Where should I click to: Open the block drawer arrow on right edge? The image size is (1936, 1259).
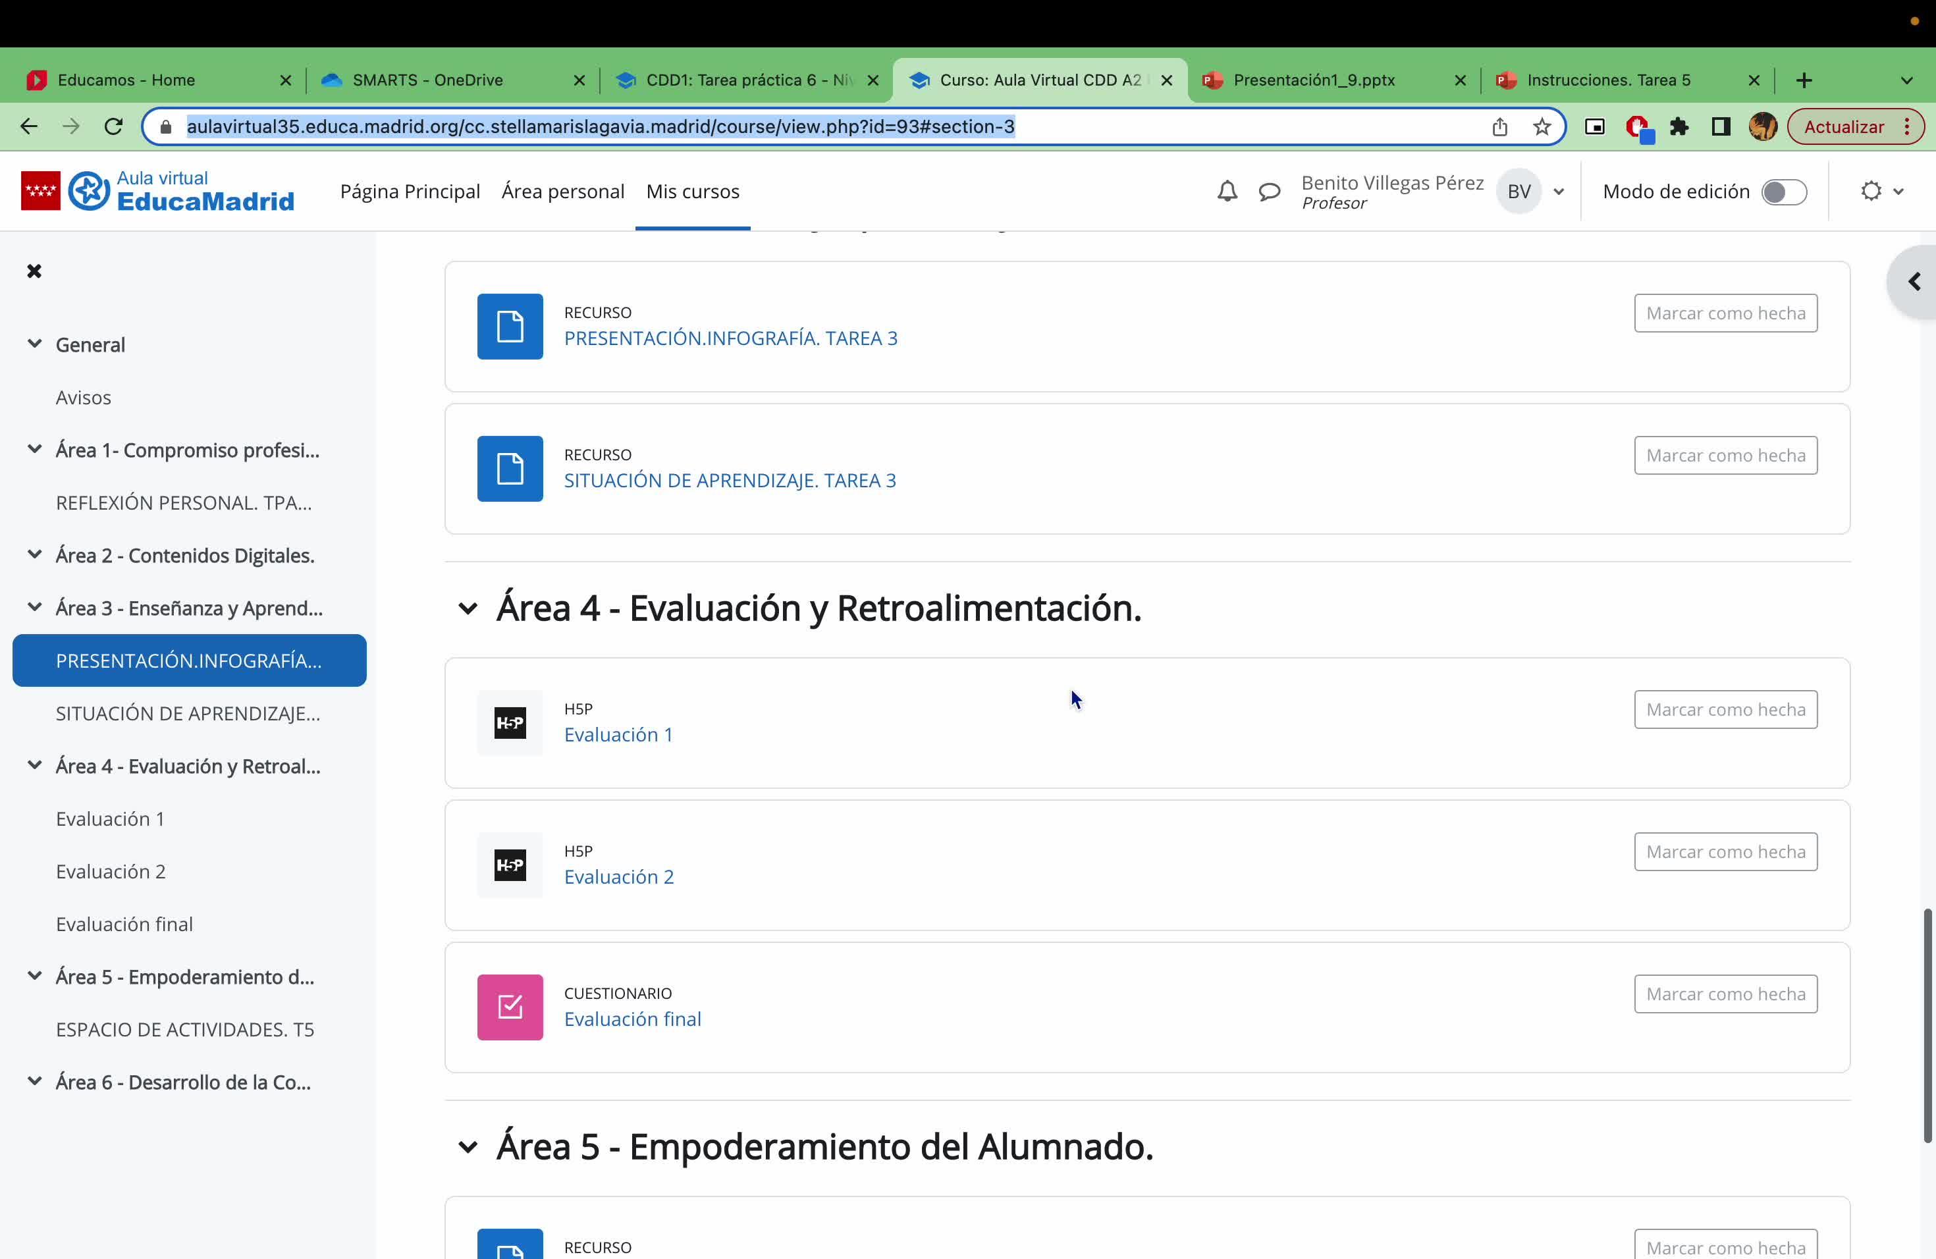pyautogui.click(x=1913, y=282)
